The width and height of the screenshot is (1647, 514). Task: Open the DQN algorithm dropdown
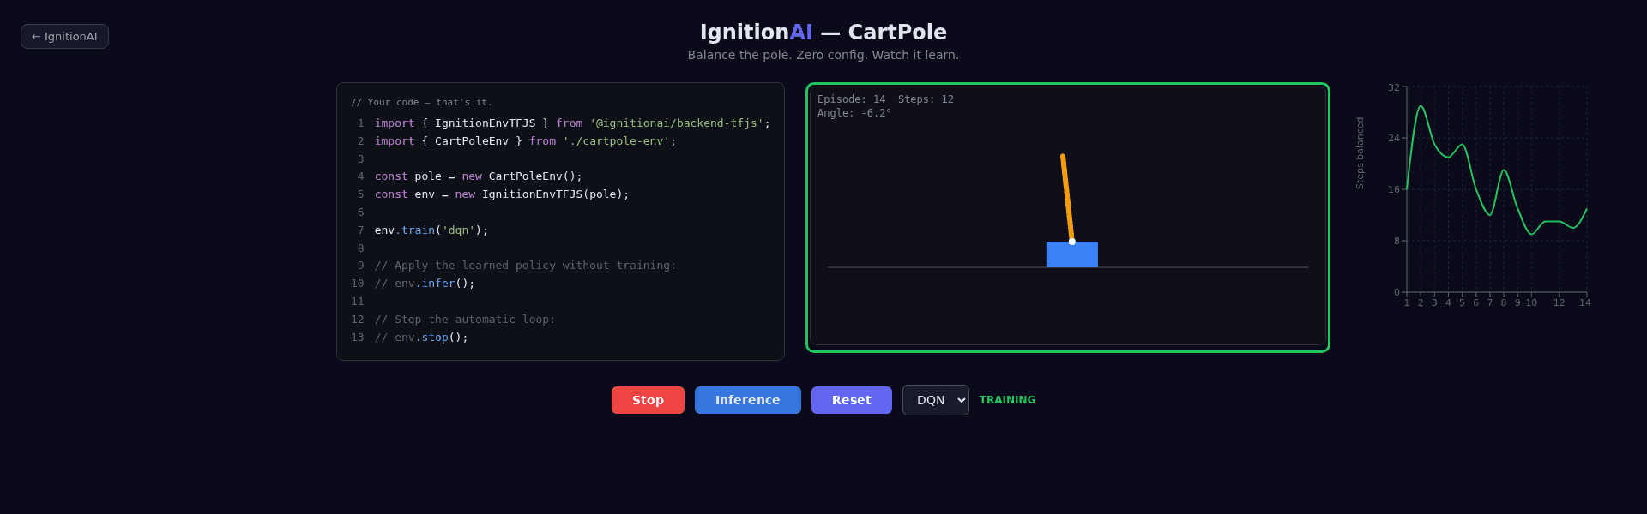click(936, 400)
